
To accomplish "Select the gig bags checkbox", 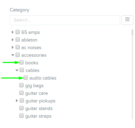I will (x=21, y=85).
